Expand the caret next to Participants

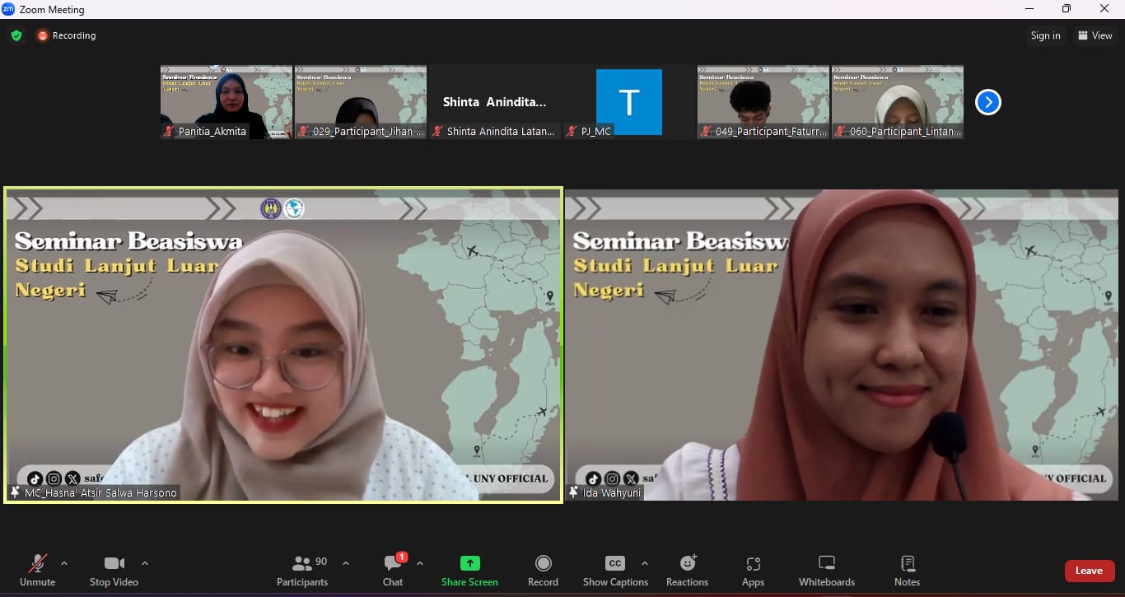(x=346, y=563)
